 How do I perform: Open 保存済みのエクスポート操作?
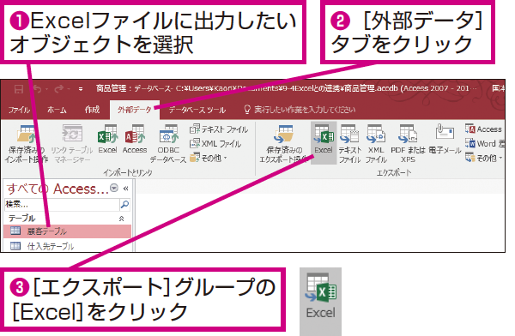click(284, 143)
